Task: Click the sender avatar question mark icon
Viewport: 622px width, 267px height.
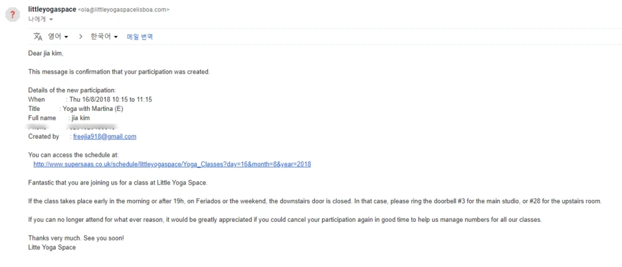Action: [x=13, y=15]
